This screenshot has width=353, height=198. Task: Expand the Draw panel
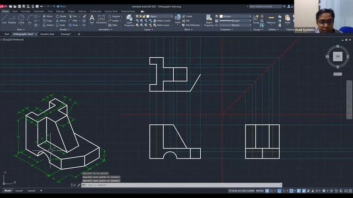point(21,29)
